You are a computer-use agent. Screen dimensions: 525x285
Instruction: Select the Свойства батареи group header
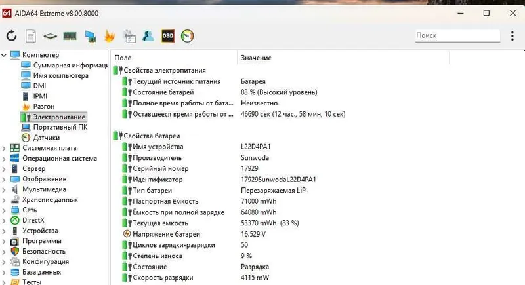146,136
